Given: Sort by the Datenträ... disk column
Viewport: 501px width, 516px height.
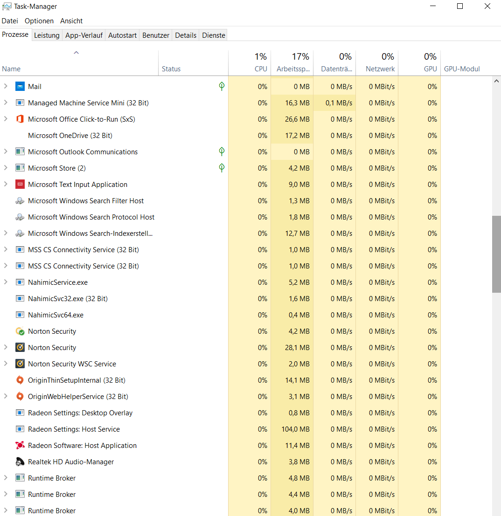Looking at the screenshot, I should [x=334, y=63].
